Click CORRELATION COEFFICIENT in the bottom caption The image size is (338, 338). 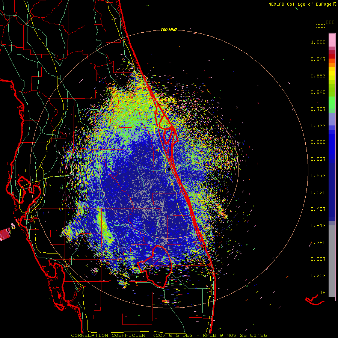(x=110, y=335)
